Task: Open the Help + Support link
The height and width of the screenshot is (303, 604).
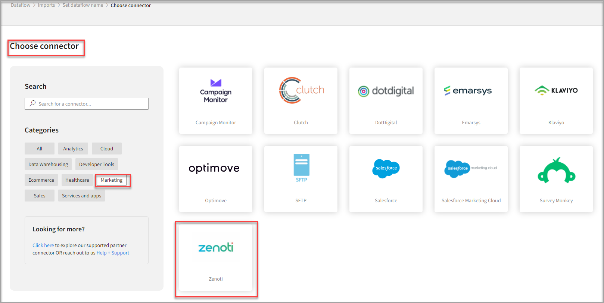Action: [113, 253]
